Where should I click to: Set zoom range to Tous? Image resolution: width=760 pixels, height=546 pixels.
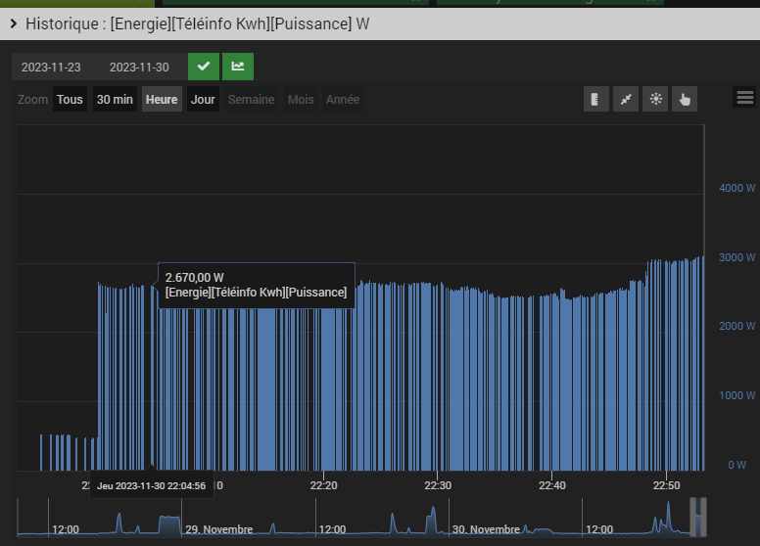pos(70,100)
